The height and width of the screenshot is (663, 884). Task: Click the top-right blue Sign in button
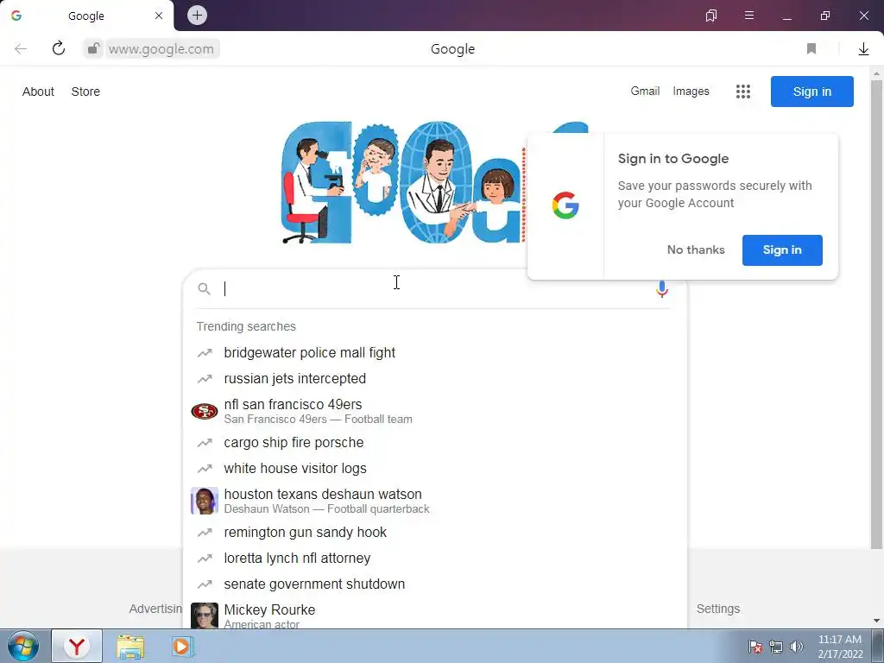coord(811,92)
